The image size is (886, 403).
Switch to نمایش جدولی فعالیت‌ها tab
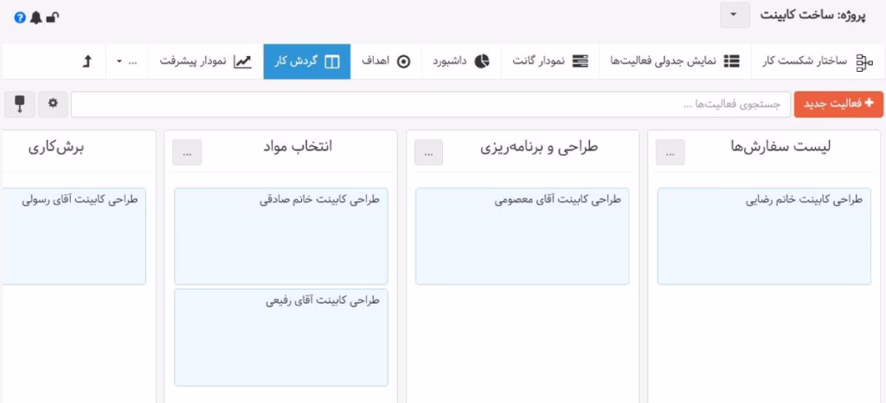pyautogui.click(x=675, y=61)
